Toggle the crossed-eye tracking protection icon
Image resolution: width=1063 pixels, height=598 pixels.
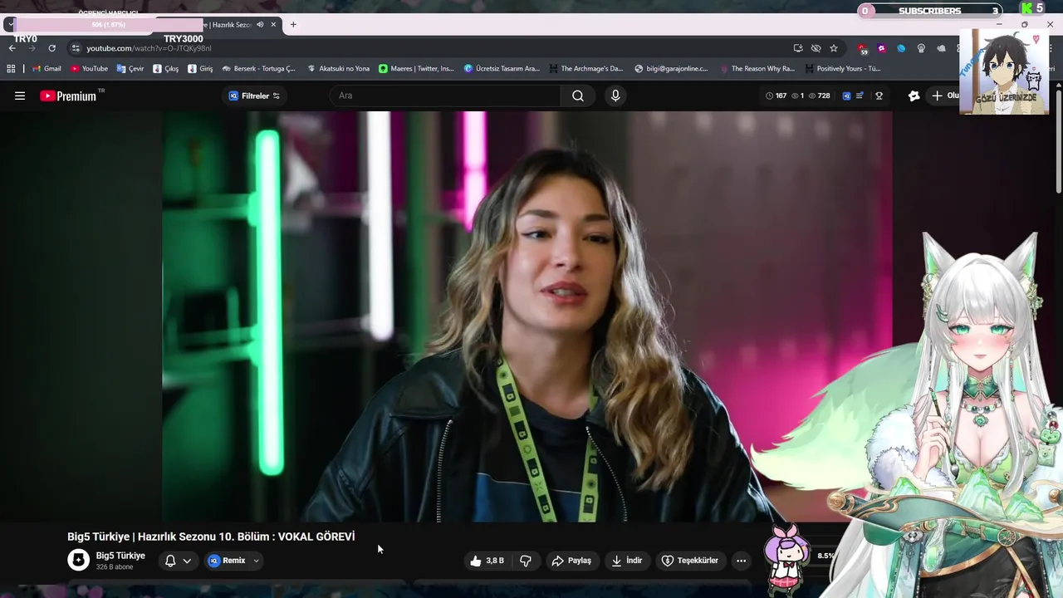click(x=816, y=48)
